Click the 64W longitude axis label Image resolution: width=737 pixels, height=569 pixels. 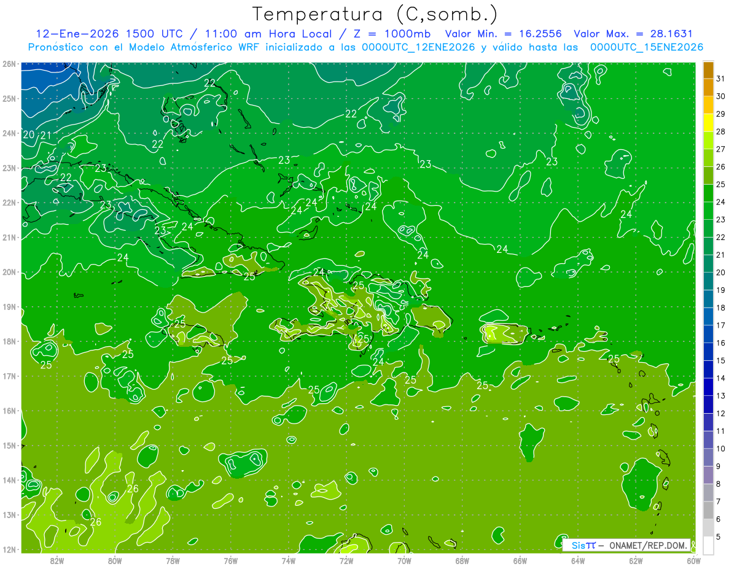click(578, 560)
